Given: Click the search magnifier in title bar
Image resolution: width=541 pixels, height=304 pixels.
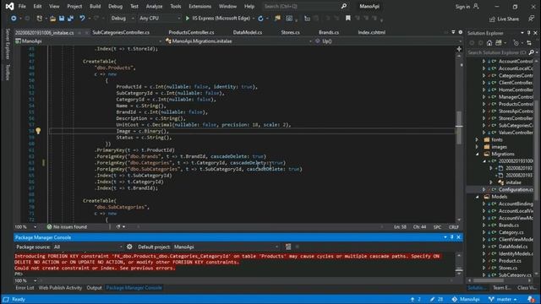Looking at the screenshot, I should (x=344, y=6).
